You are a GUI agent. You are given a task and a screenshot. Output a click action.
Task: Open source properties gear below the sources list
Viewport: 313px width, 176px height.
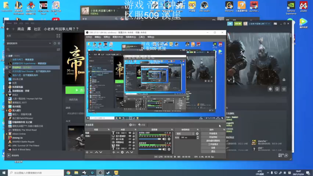pos(122,152)
